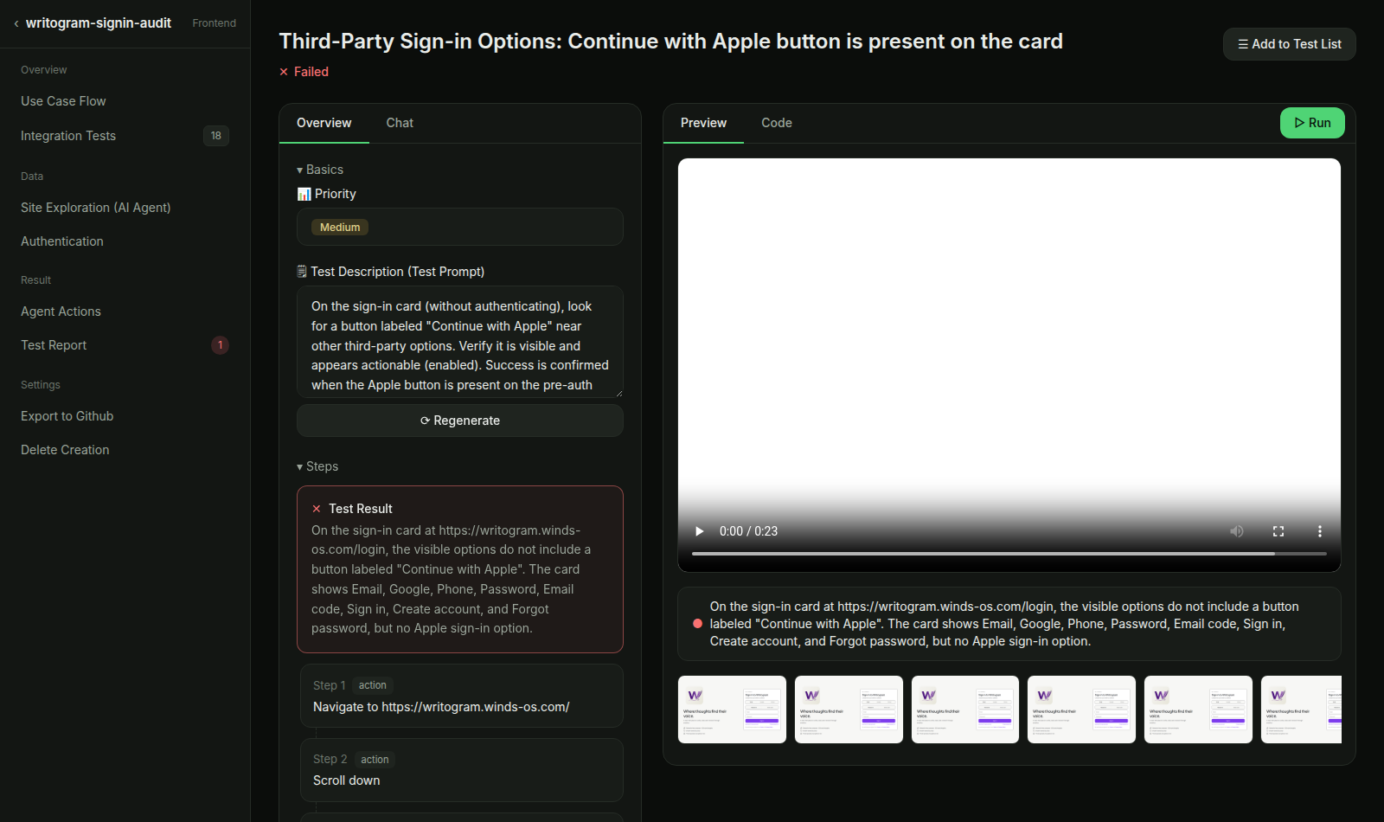Open Site Exploration (AI Agent)
Viewport: 1384px width, 822px height.
pyautogui.click(x=96, y=208)
